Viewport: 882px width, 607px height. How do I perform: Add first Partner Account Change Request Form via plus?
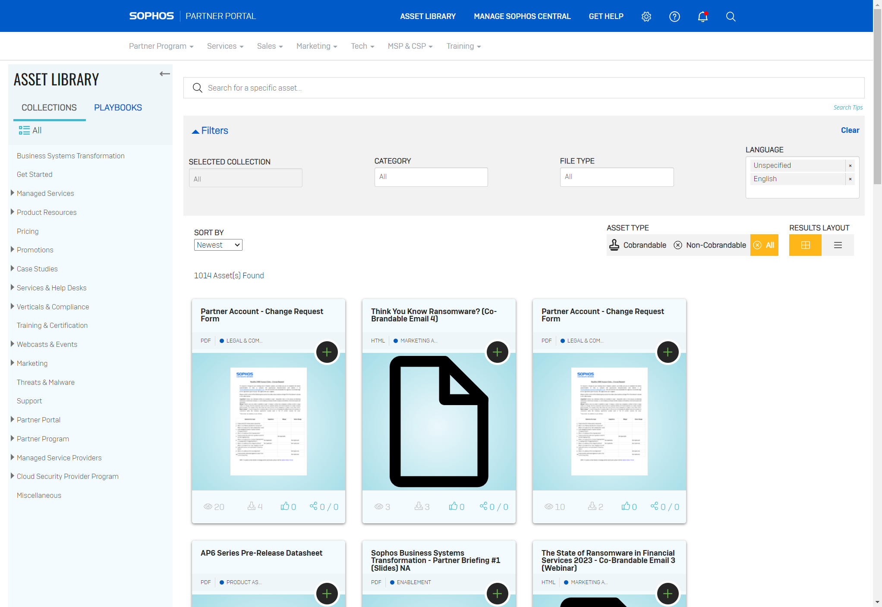(x=327, y=352)
